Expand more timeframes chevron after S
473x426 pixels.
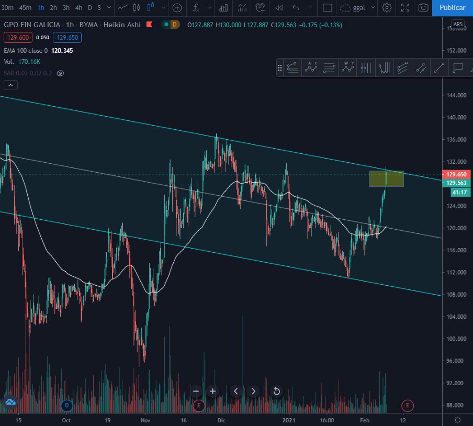pyautogui.click(x=109, y=7)
